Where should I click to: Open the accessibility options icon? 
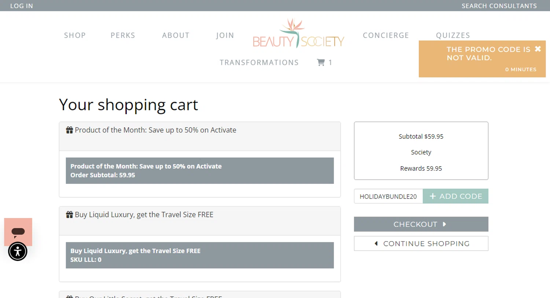pos(18,251)
